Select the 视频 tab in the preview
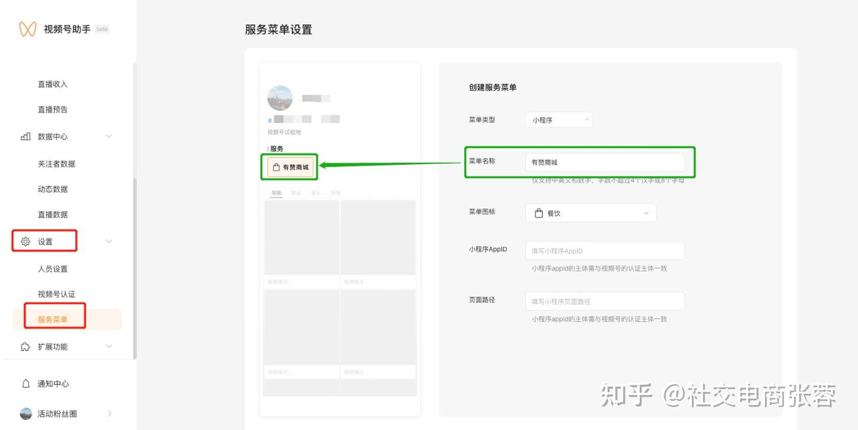 click(x=276, y=193)
